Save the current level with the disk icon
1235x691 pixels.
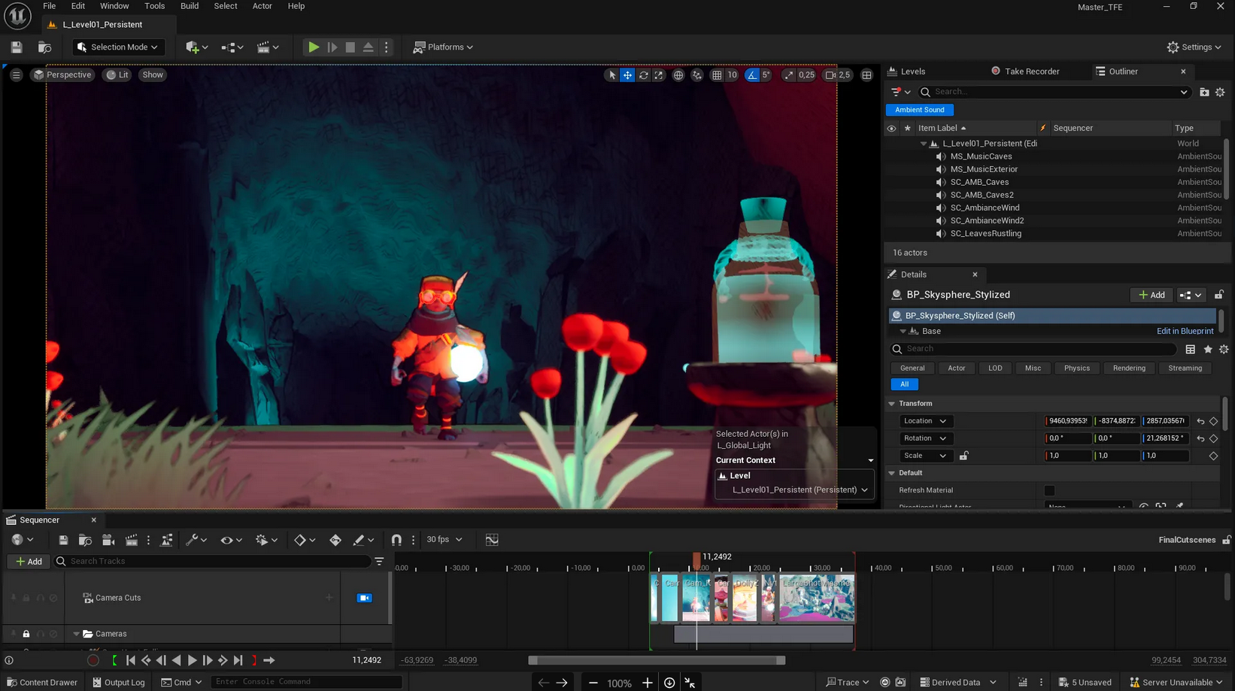17,47
